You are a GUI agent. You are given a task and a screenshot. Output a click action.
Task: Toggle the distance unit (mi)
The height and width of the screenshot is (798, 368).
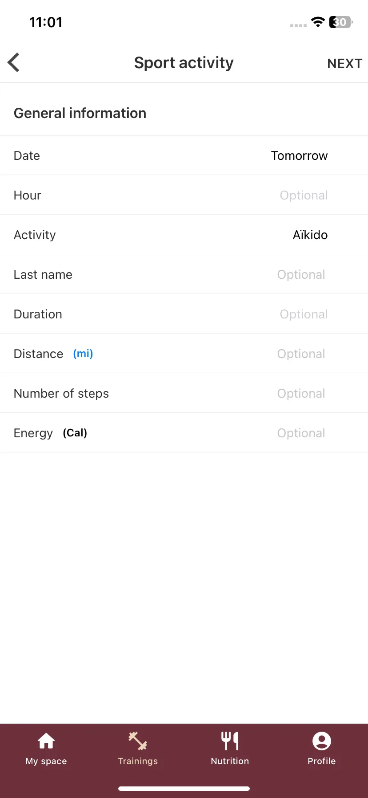point(83,354)
